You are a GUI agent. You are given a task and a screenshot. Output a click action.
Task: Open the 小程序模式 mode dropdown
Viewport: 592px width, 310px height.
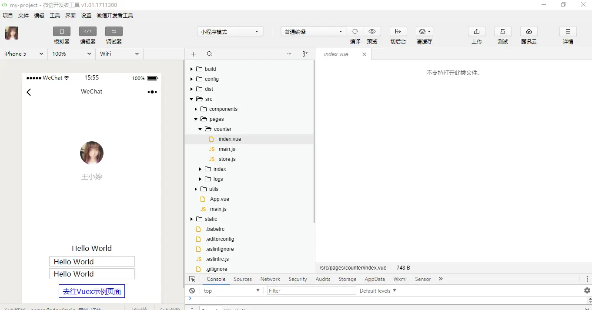coord(230,32)
